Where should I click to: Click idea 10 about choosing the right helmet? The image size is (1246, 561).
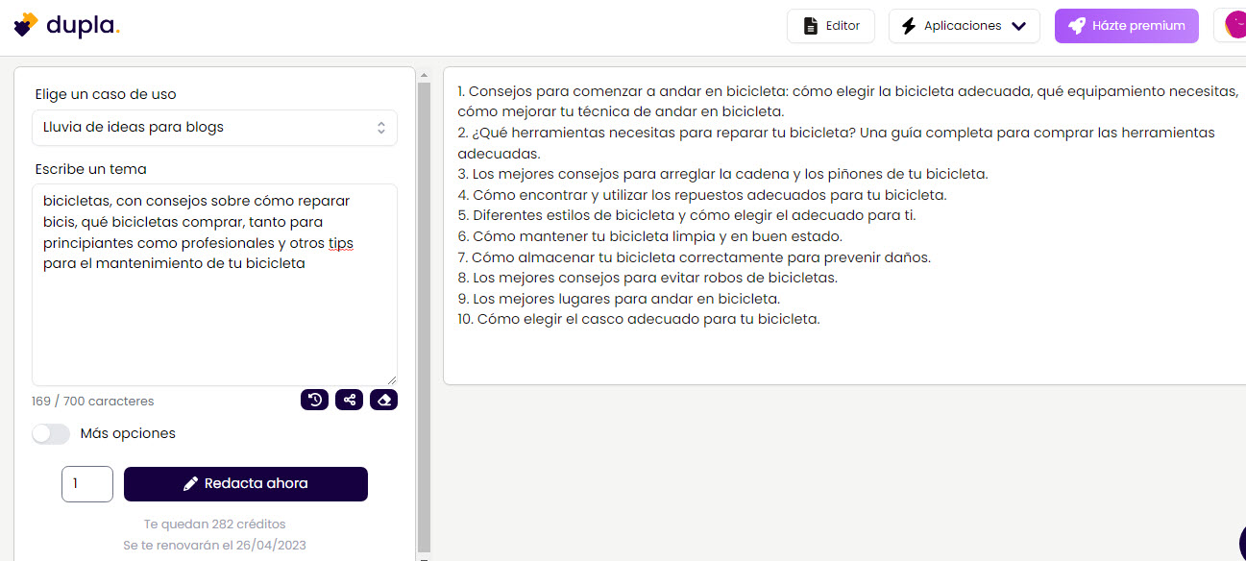tap(639, 319)
